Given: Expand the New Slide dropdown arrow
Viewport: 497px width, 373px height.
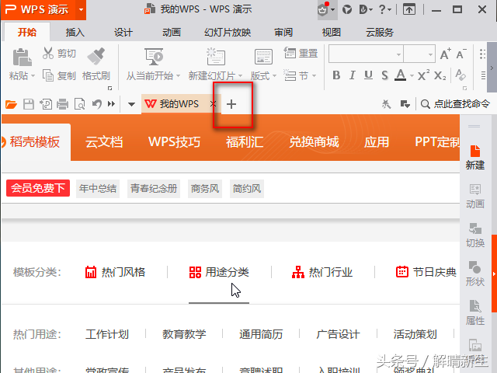Looking at the screenshot, I should click(240, 76).
